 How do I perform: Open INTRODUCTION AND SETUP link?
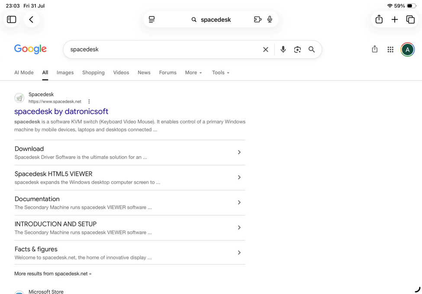55,224
